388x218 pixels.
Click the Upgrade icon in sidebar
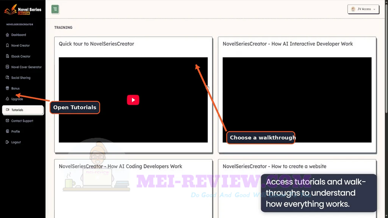(x=8, y=99)
